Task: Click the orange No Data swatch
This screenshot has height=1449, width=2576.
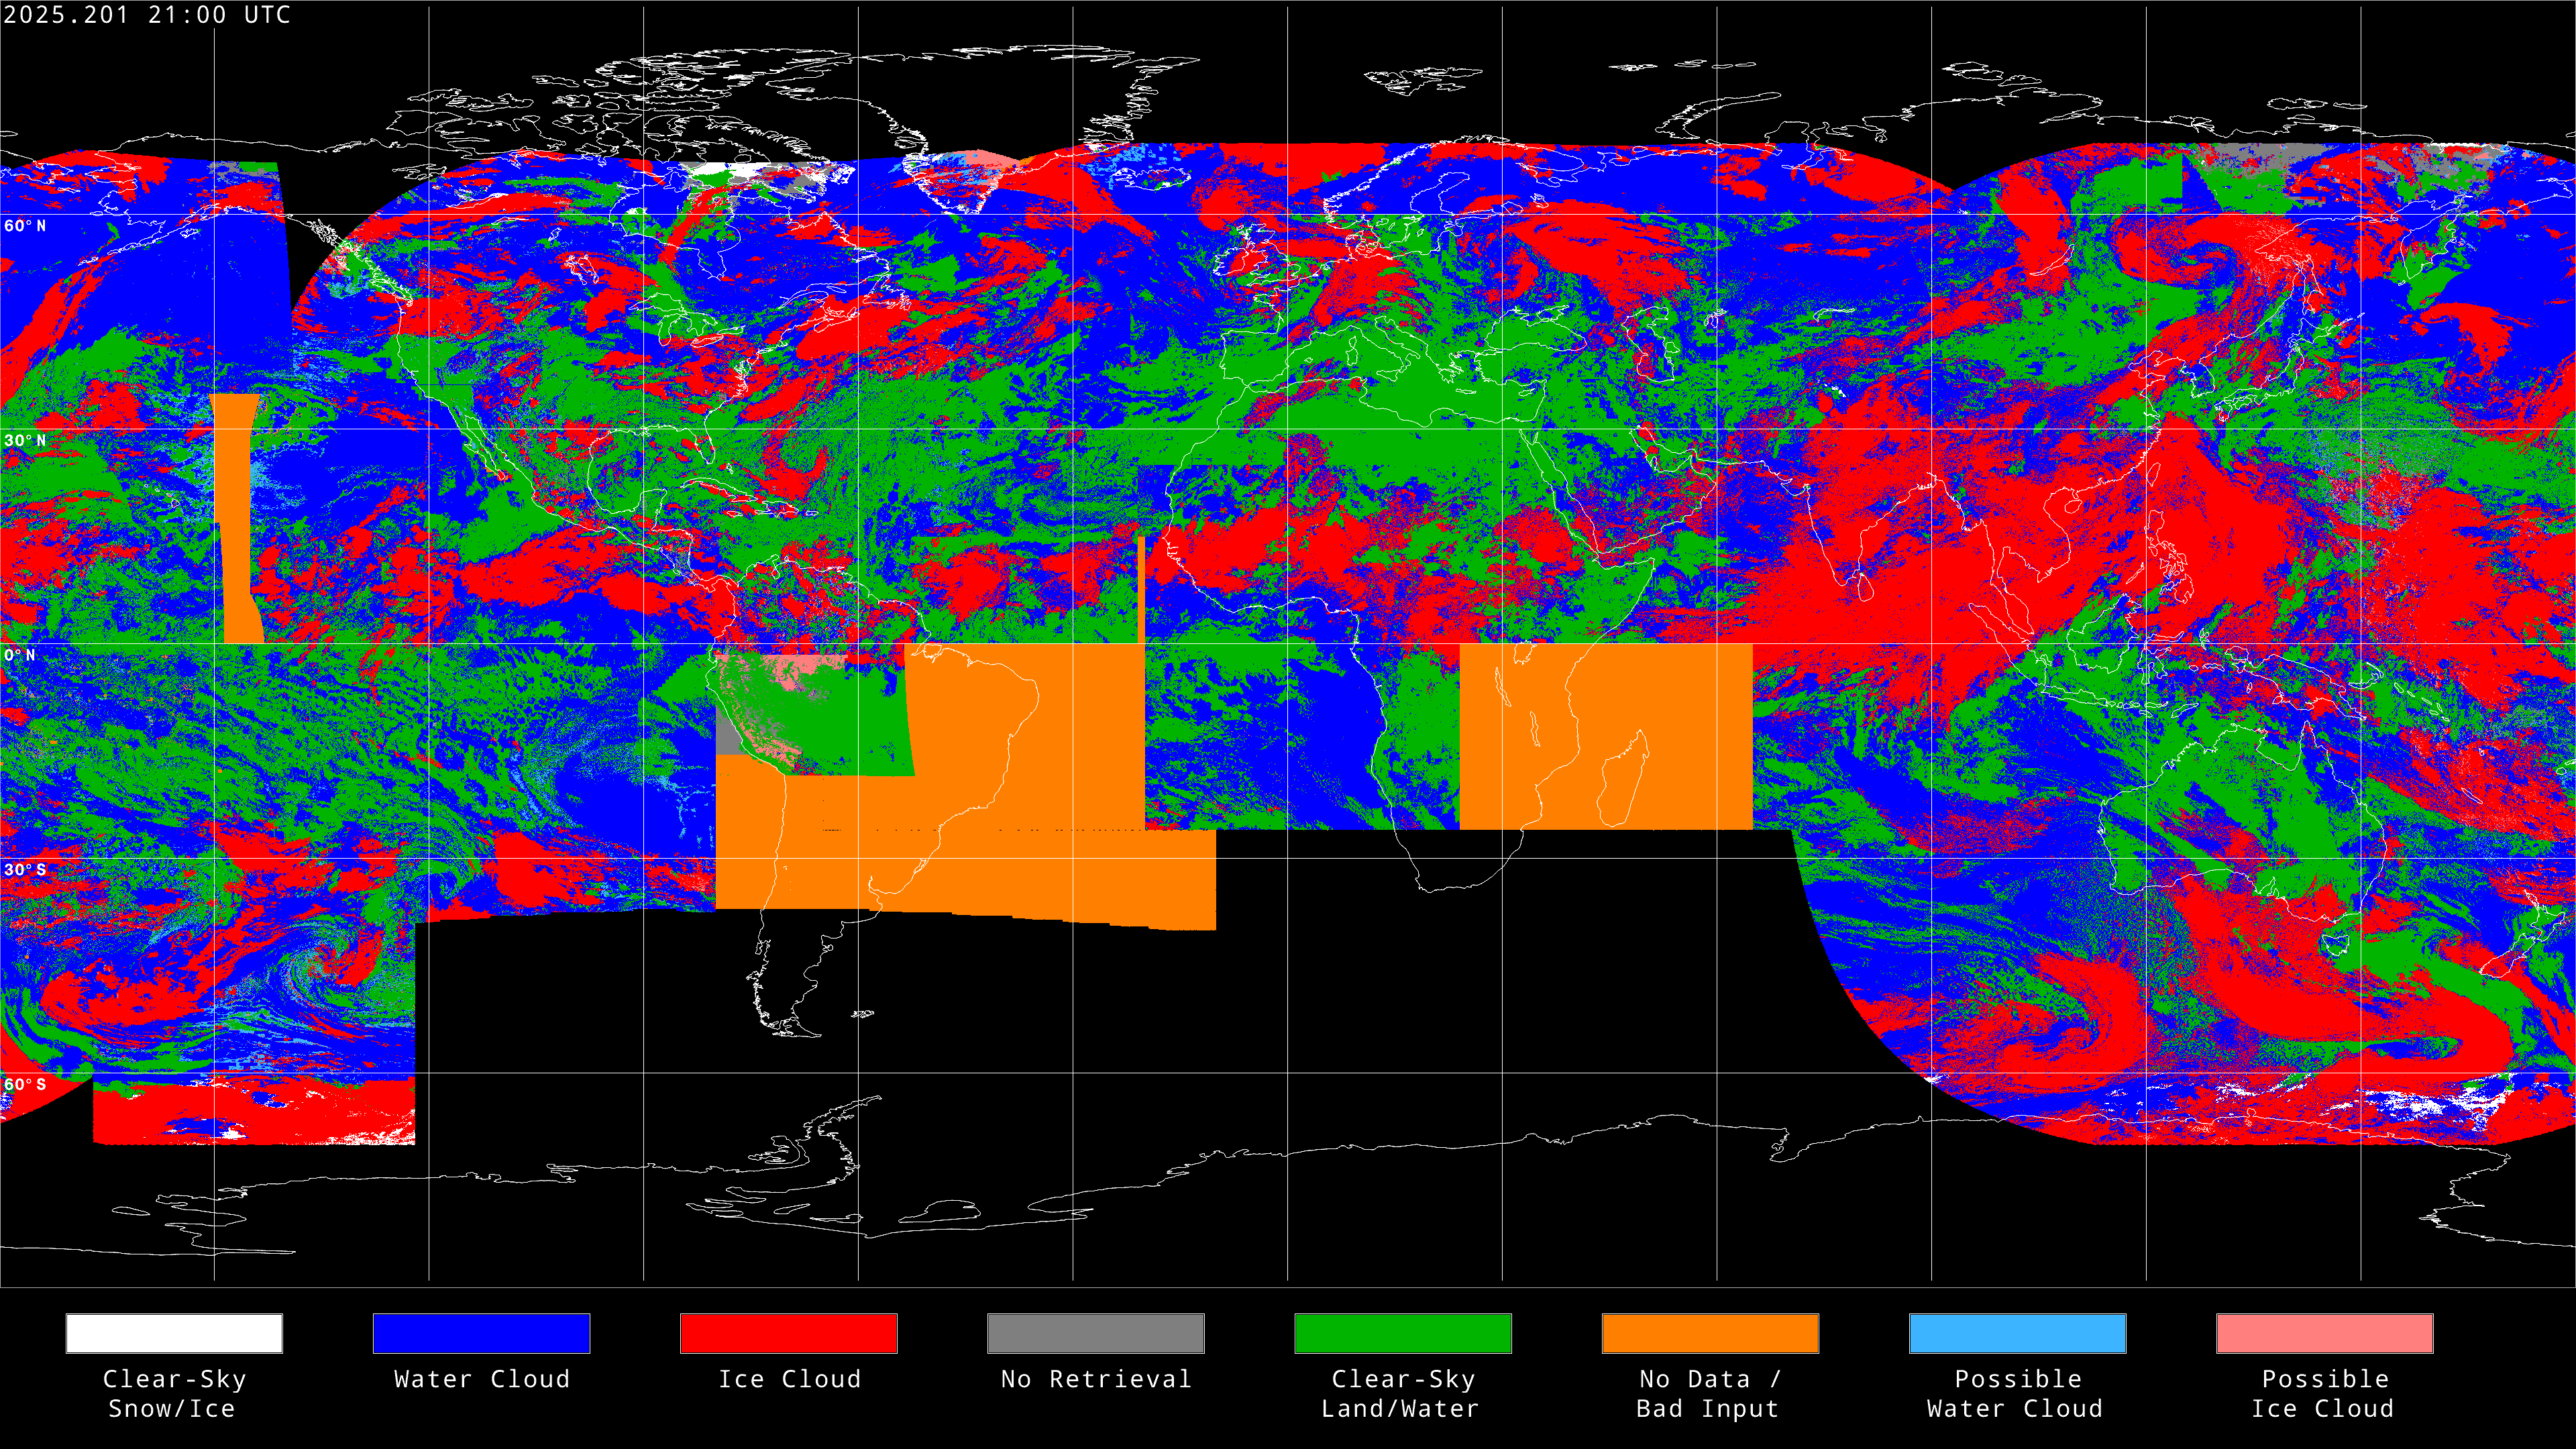Action: tap(1709, 1333)
